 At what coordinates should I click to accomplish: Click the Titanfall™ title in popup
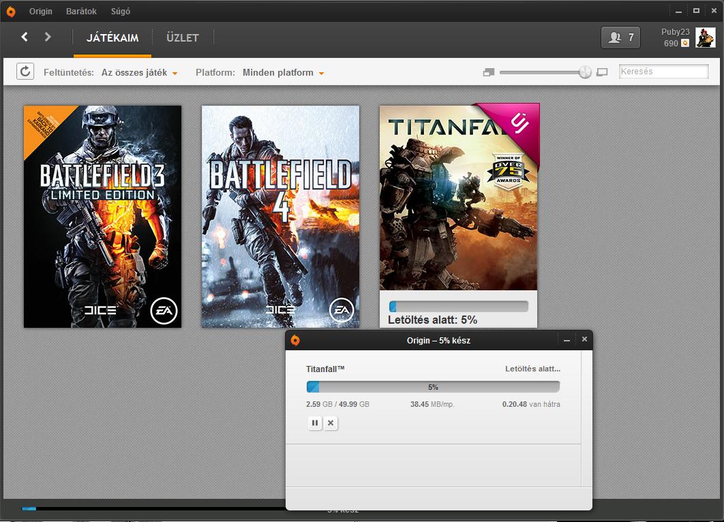tap(325, 369)
